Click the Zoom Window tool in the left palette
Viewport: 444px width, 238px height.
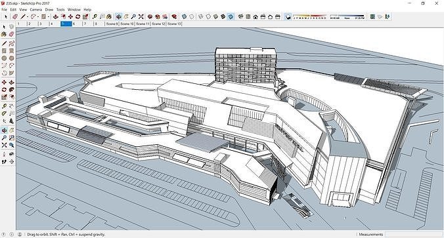pyautogui.click(x=11, y=138)
